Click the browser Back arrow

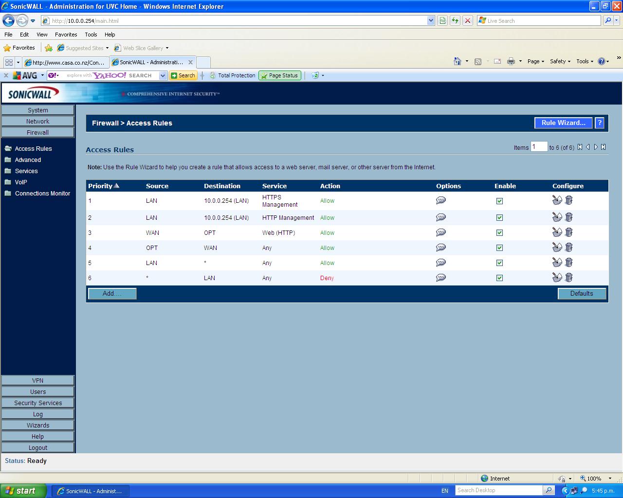click(8, 20)
